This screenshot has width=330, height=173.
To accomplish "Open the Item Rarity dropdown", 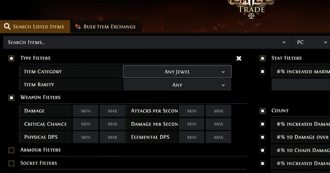I will pyautogui.click(x=177, y=85).
